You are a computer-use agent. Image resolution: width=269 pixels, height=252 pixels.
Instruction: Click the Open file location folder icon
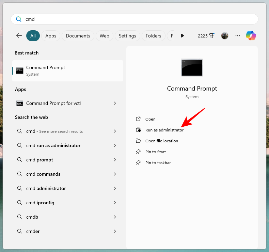(x=138, y=141)
